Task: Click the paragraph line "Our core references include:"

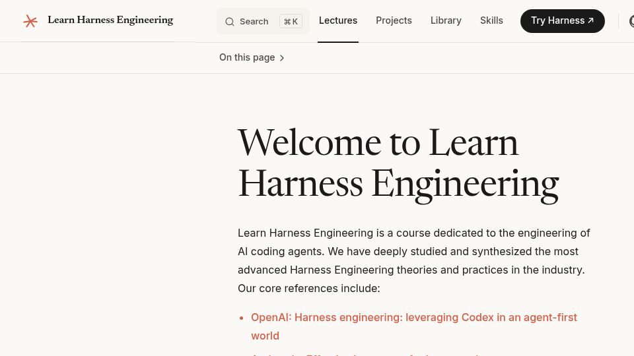Action: click(x=309, y=288)
